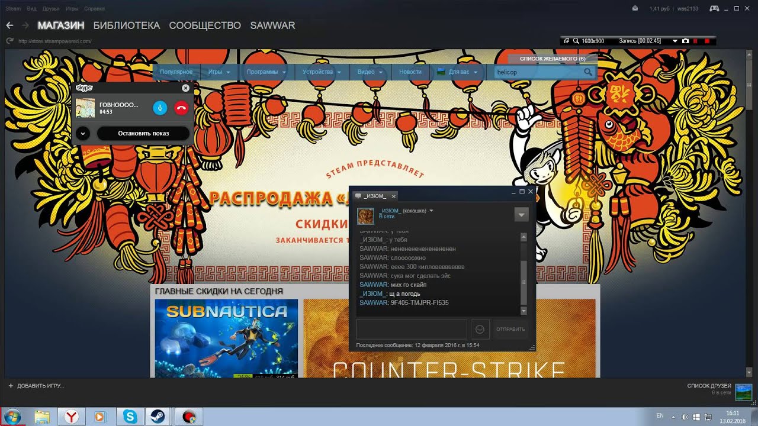Click the chat message input field
Image resolution: width=758 pixels, height=426 pixels.
[412, 329]
